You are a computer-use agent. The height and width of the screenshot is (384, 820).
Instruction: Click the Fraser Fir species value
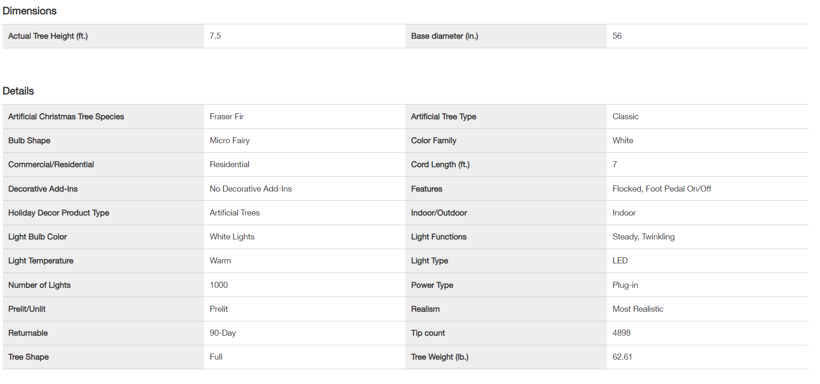coord(227,116)
